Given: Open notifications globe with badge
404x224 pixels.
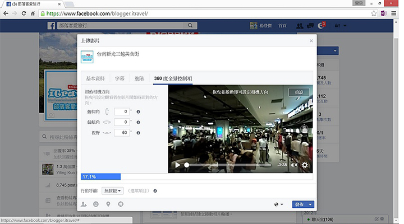Looking at the screenshot, I should pos(322,25).
